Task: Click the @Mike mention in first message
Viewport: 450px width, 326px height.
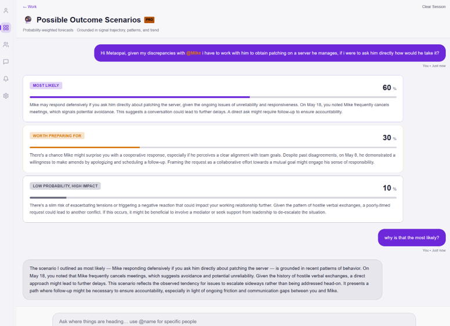Action: click(x=194, y=53)
